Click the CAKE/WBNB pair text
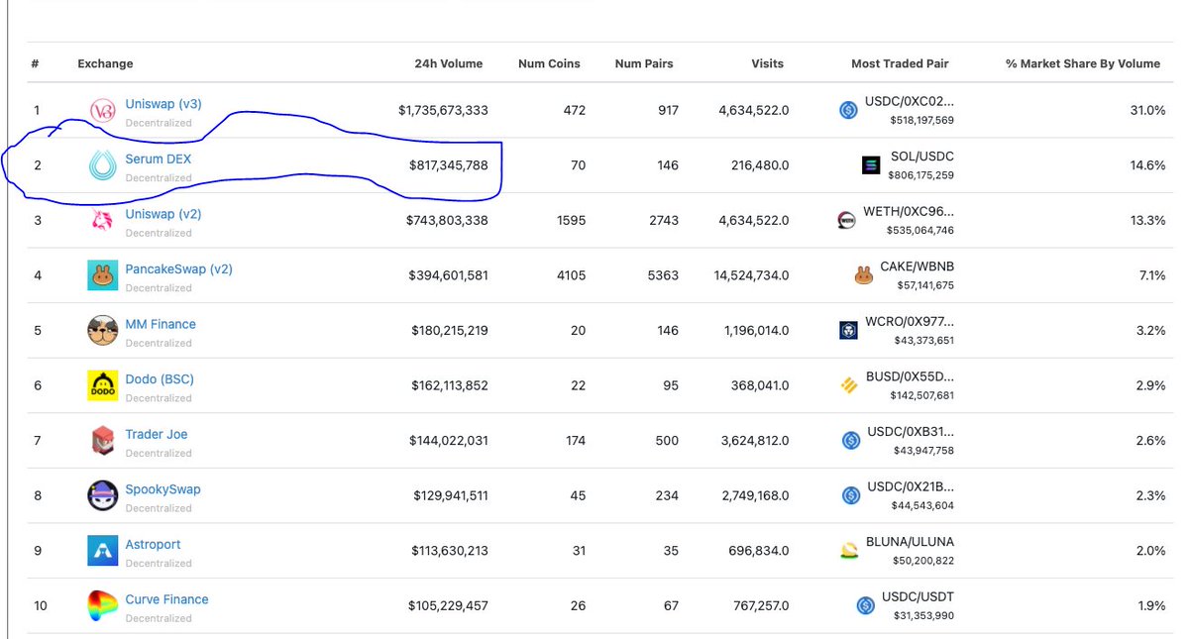 point(917,266)
